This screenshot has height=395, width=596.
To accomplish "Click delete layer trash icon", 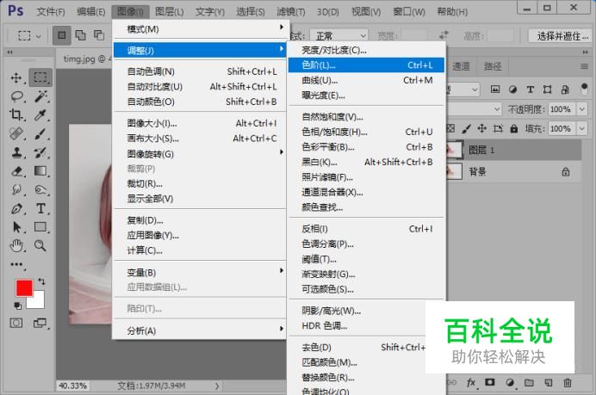I will 567,383.
